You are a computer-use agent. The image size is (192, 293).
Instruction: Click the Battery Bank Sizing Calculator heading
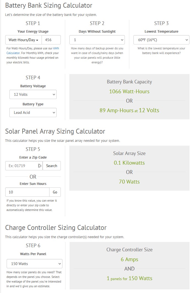click(49, 5)
